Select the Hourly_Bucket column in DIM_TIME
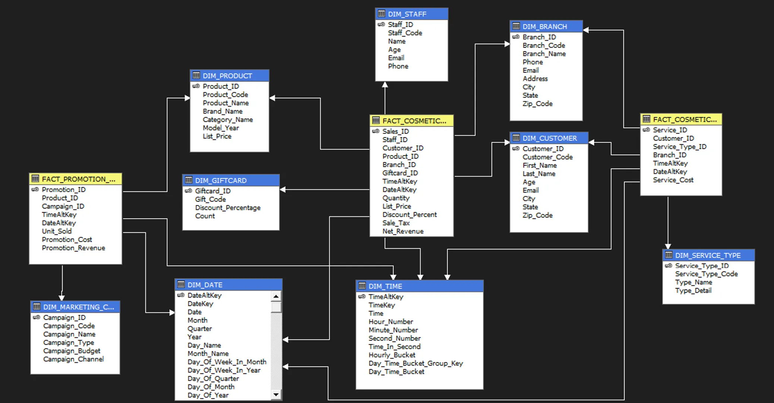Image resolution: width=774 pixels, height=403 pixels. click(392, 355)
